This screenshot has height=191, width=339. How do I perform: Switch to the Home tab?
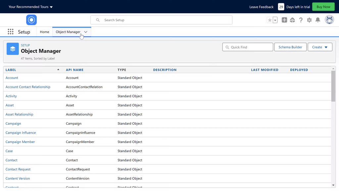click(44, 32)
